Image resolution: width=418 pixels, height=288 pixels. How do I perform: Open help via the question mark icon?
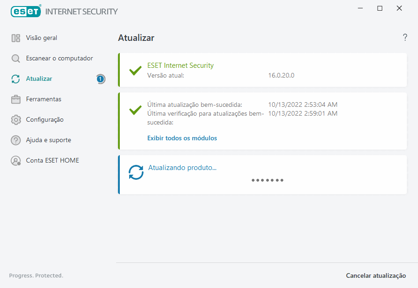pyautogui.click(x=405, y=38)
